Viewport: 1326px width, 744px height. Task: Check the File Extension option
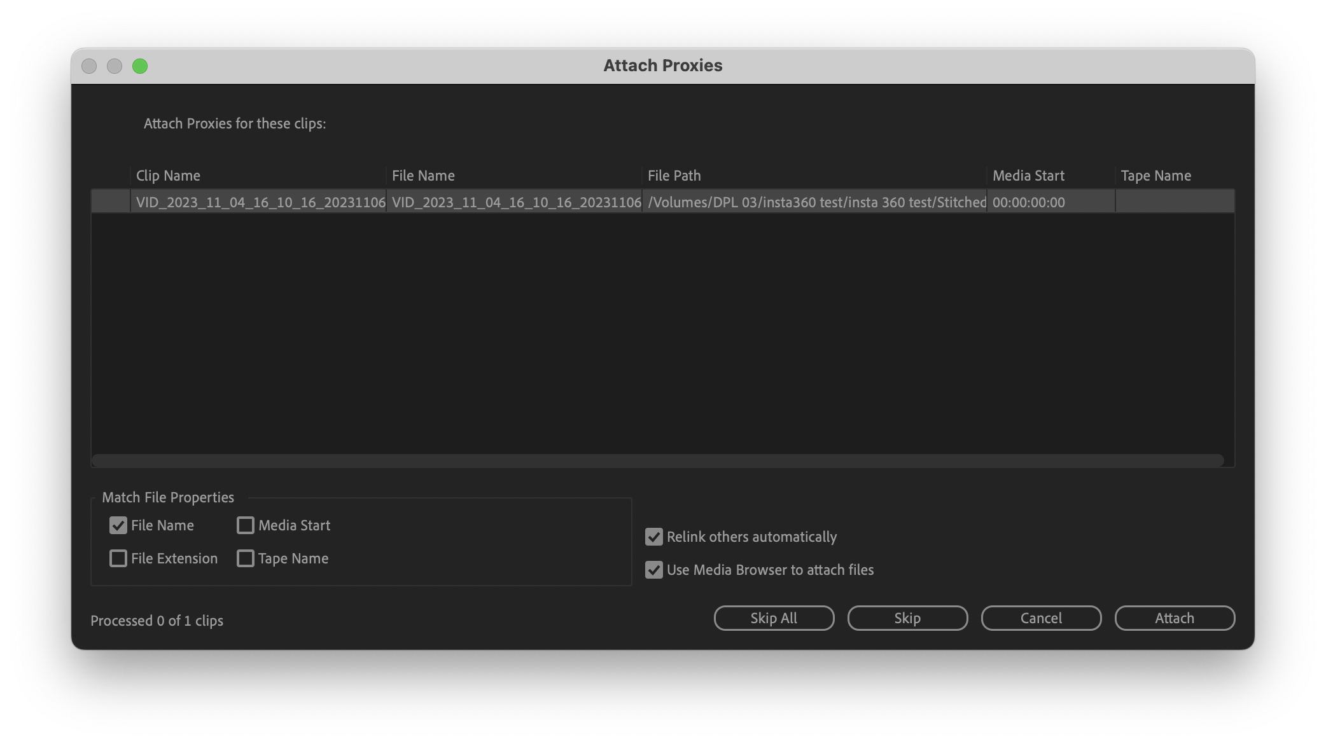point(118,558)
